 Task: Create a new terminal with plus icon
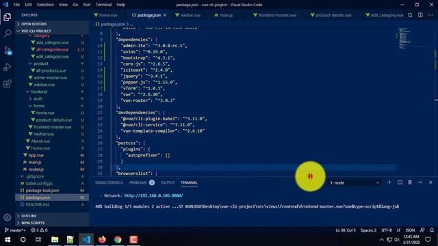pyautogui.click(x=389, y=182)
